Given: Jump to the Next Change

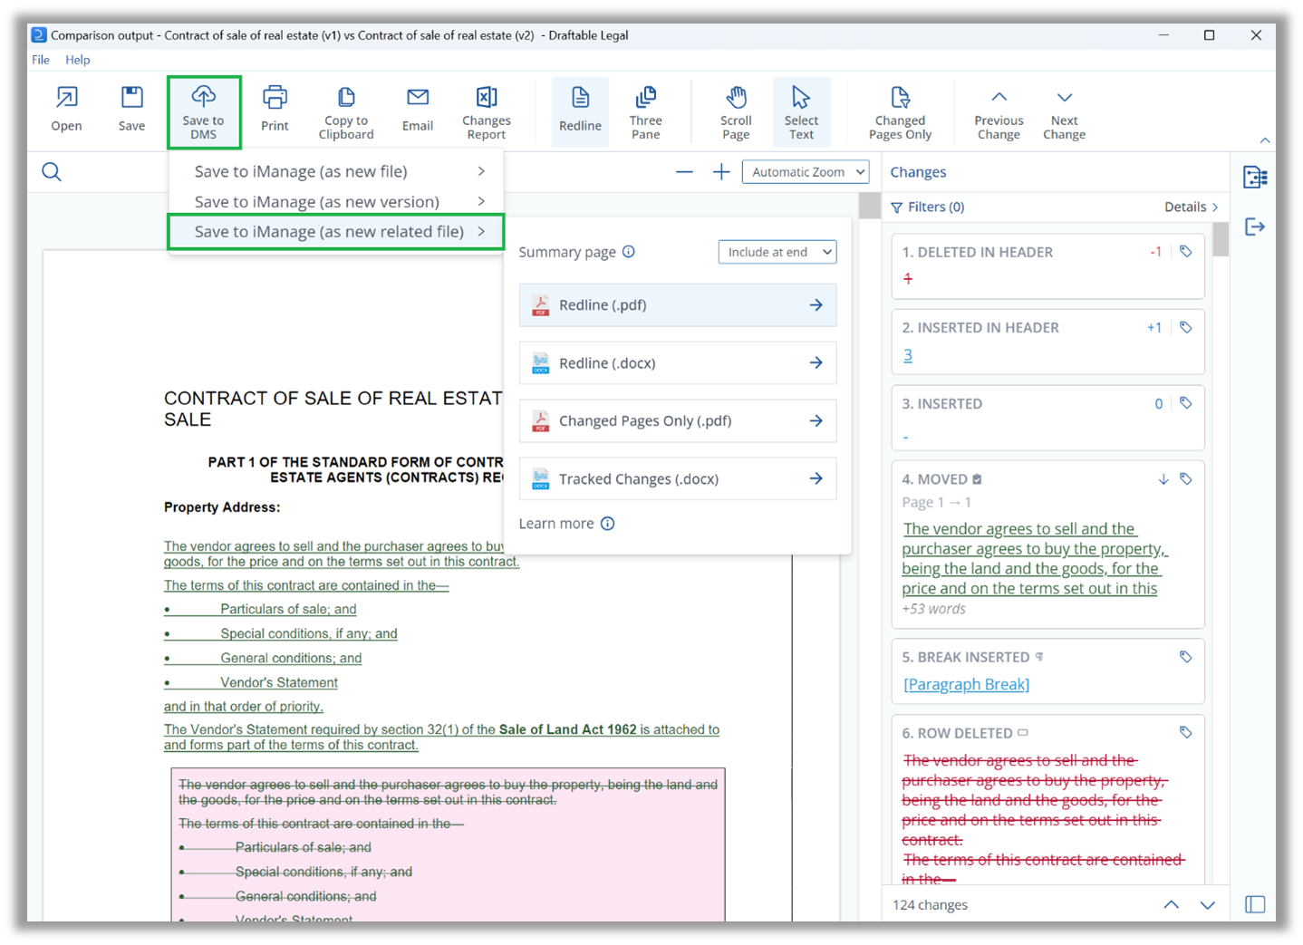Looking at the screenshot, I should coord(1064,112).
